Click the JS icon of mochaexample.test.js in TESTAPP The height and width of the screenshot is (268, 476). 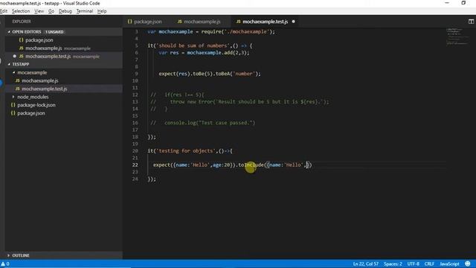pyautogui.click(x=18, y=89)
